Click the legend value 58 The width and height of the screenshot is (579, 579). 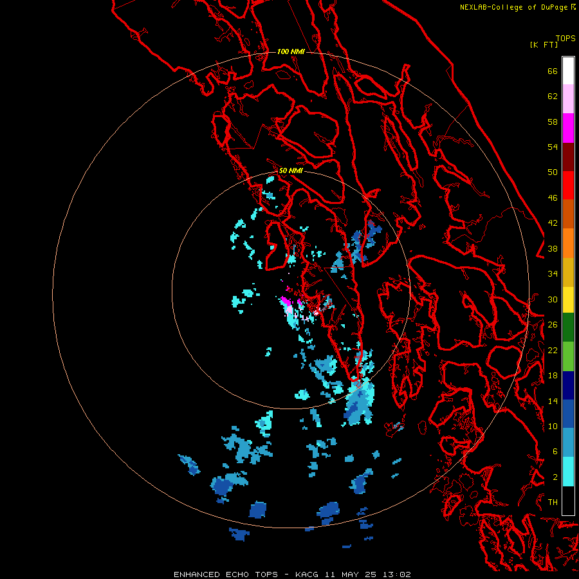coord(553,122)
